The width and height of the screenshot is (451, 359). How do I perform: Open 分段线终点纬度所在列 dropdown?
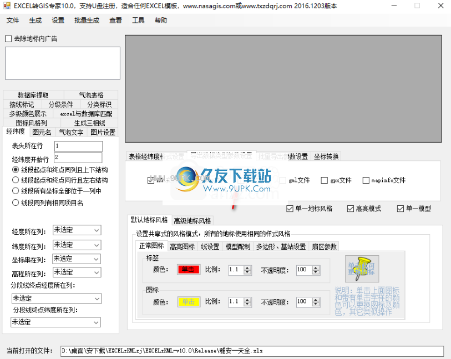[55, 322]
